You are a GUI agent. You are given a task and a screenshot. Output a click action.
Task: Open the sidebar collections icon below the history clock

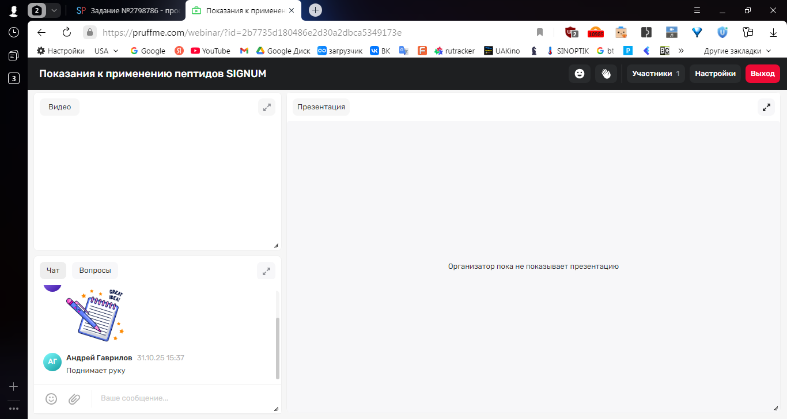[14, 55]
